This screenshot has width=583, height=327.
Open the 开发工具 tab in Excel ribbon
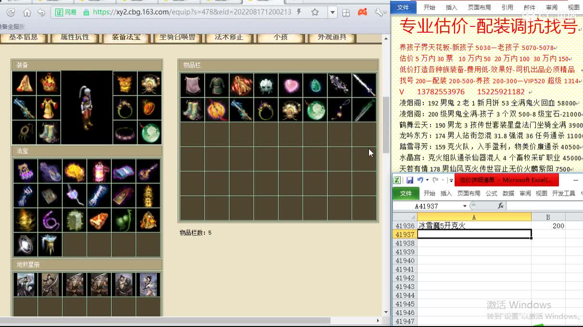[x=564, y=193]
